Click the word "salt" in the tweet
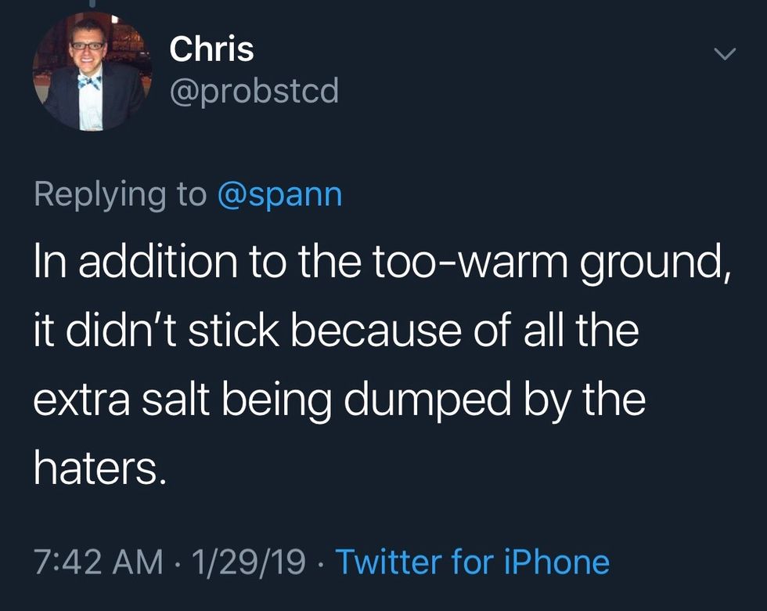Viewport: 767px width, 611px height. 178,400
